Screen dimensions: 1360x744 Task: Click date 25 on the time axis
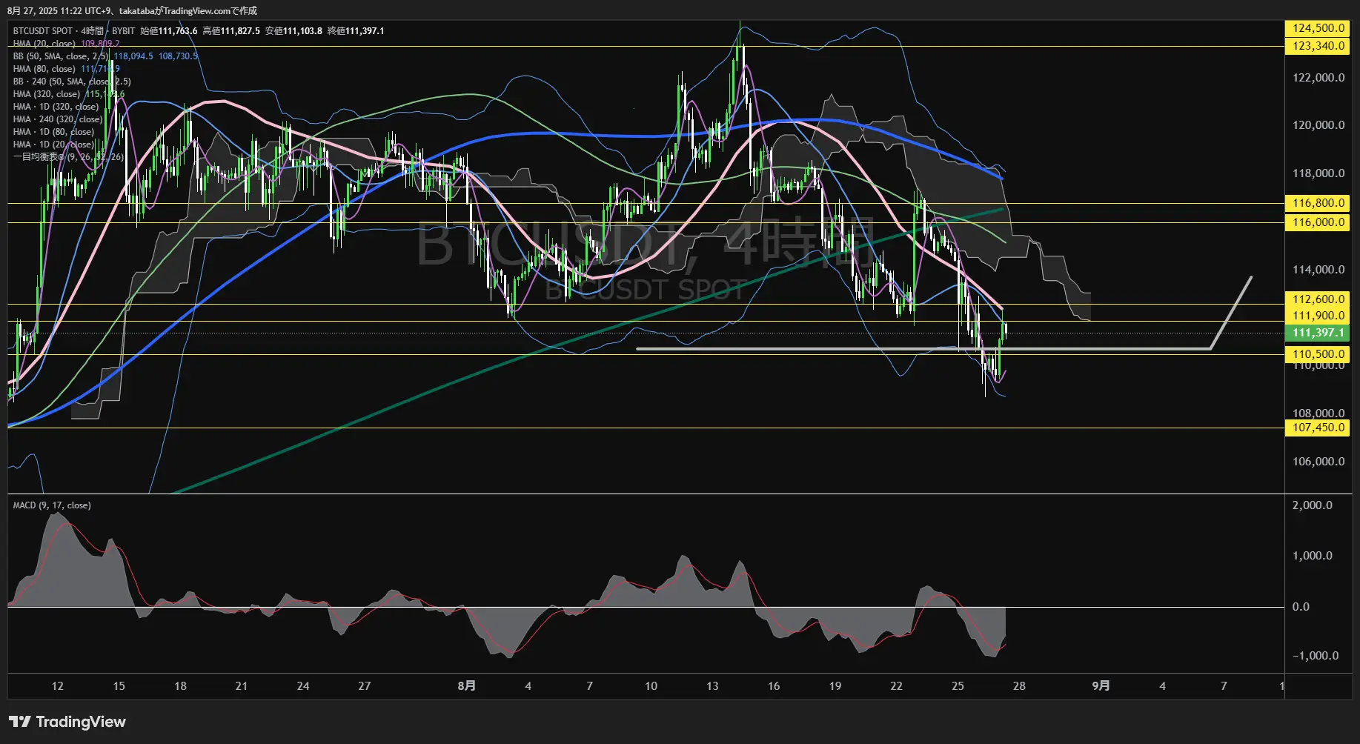tap(958, 686)
